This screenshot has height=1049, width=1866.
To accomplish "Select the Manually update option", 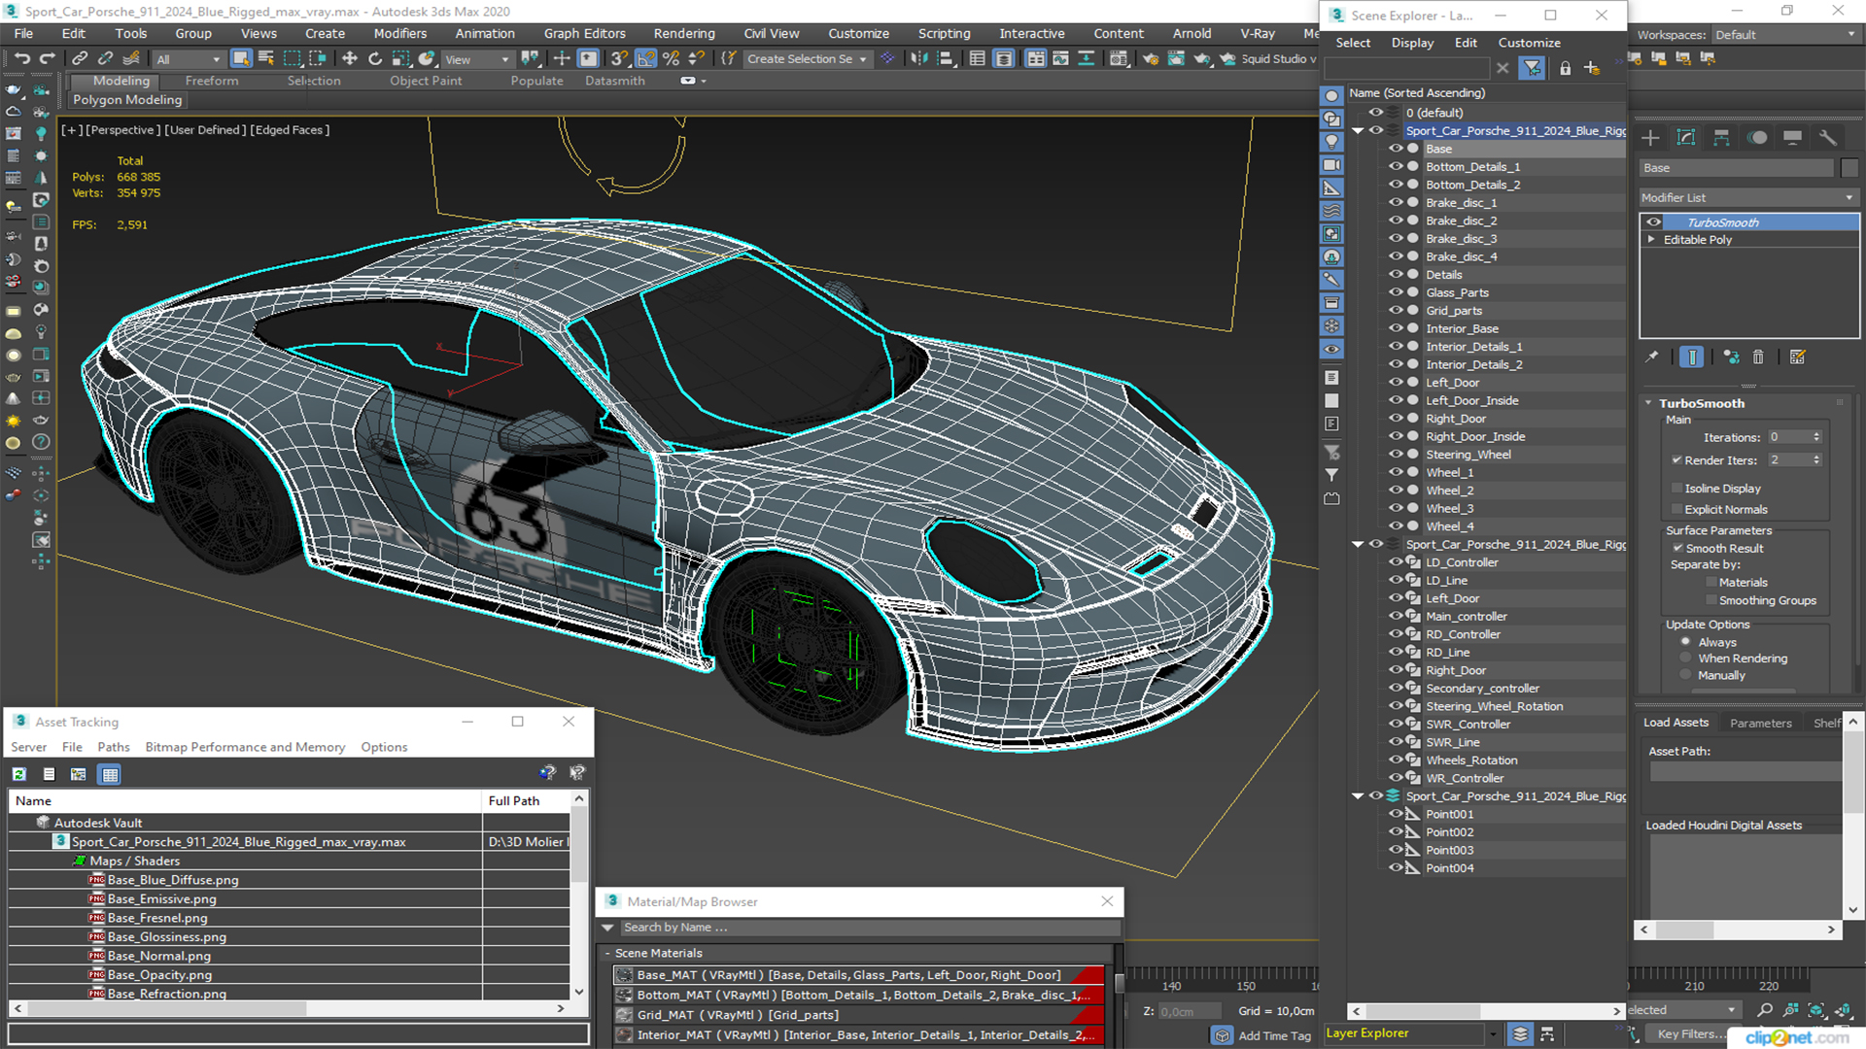I will 1686,675.
